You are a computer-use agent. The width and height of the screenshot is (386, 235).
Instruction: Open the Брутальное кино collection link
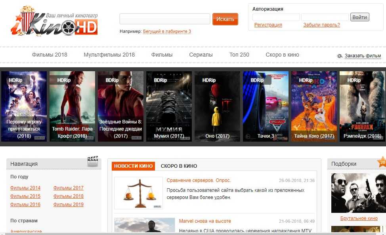359,218
